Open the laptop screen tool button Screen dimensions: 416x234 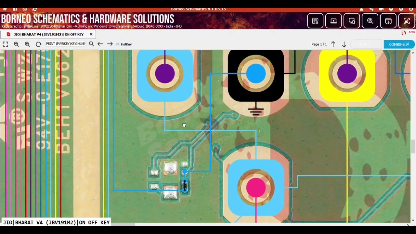point(333,21)
